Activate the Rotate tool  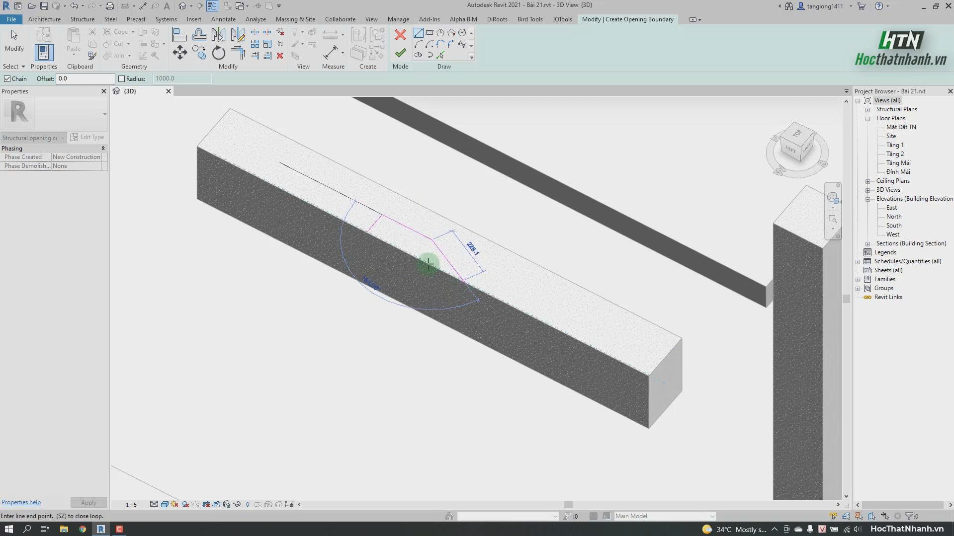tap(218, 52)
